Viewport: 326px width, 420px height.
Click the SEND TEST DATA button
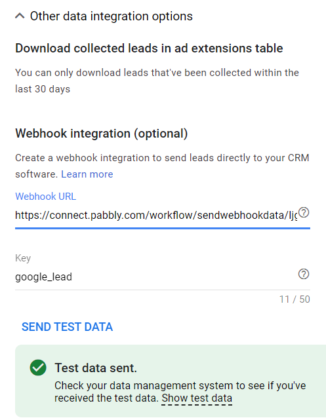click(x=68, y=327)
